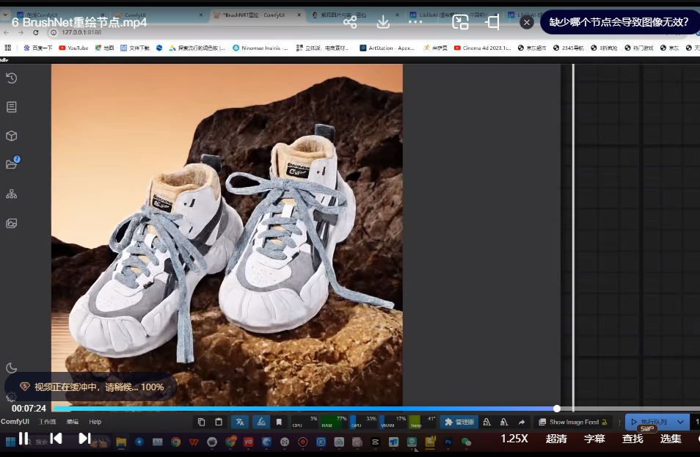The height and width of the screenshot is (457, 700).
Task: Click the copy icon in the ComfyUI toolbar
Action: 201,422
